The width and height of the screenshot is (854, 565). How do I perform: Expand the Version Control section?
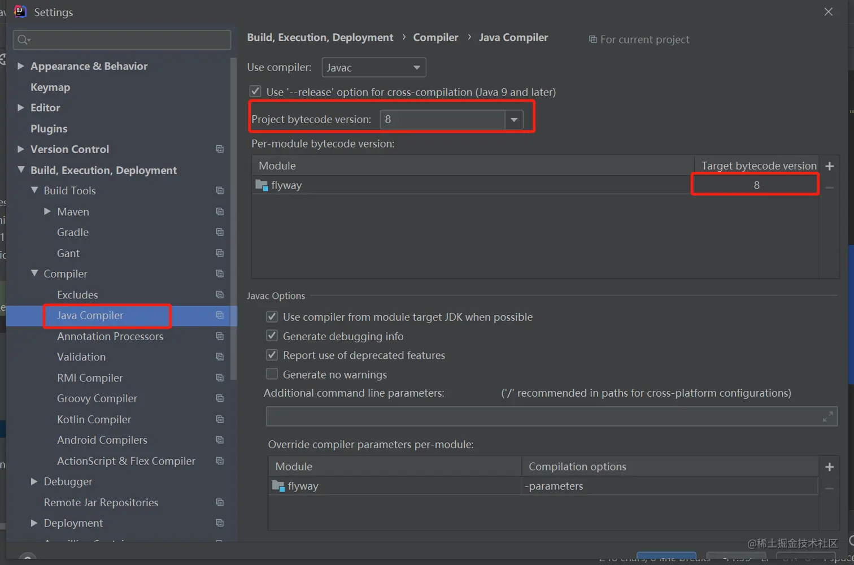21,149
